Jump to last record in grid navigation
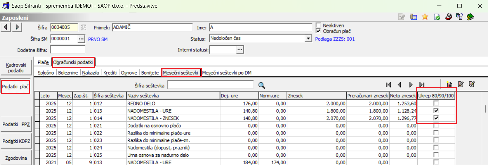 coord(422,85)
